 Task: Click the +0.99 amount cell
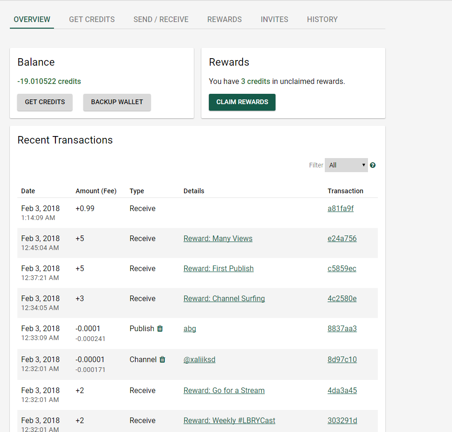(85, 208)
